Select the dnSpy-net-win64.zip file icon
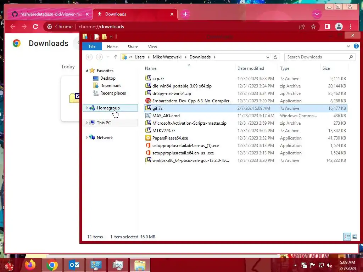Viewport: 363px width, 272px height. [148, 93]
